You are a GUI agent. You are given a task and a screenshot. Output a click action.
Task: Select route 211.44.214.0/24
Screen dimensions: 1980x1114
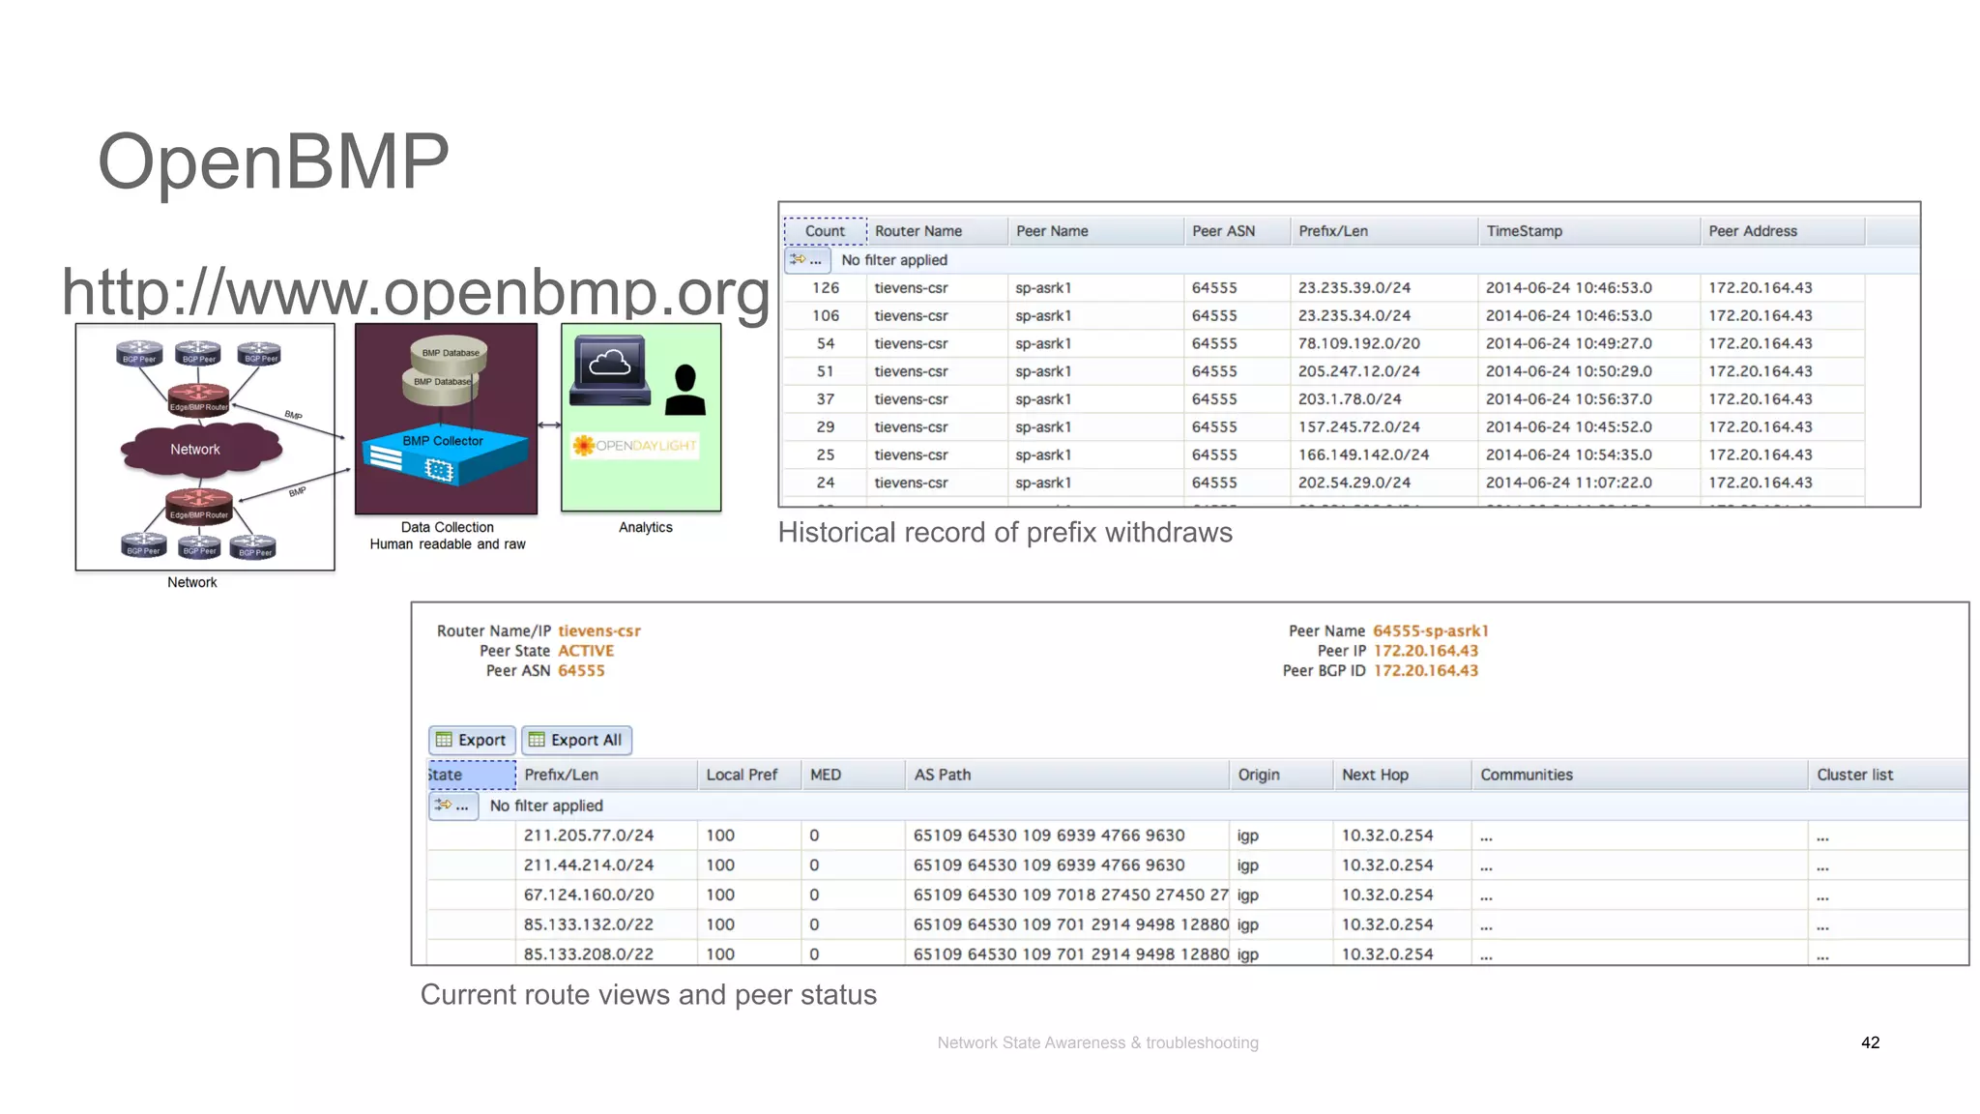coord(1198,865)
